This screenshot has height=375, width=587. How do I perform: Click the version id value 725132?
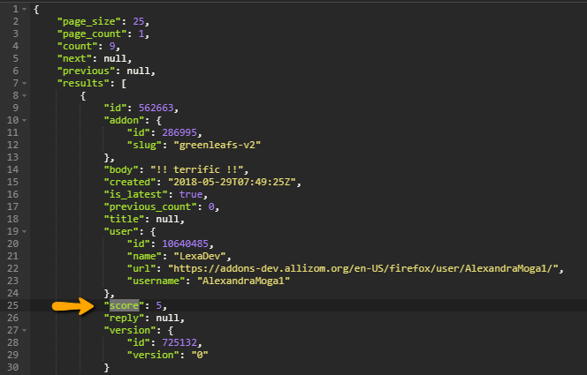point(179,342)
